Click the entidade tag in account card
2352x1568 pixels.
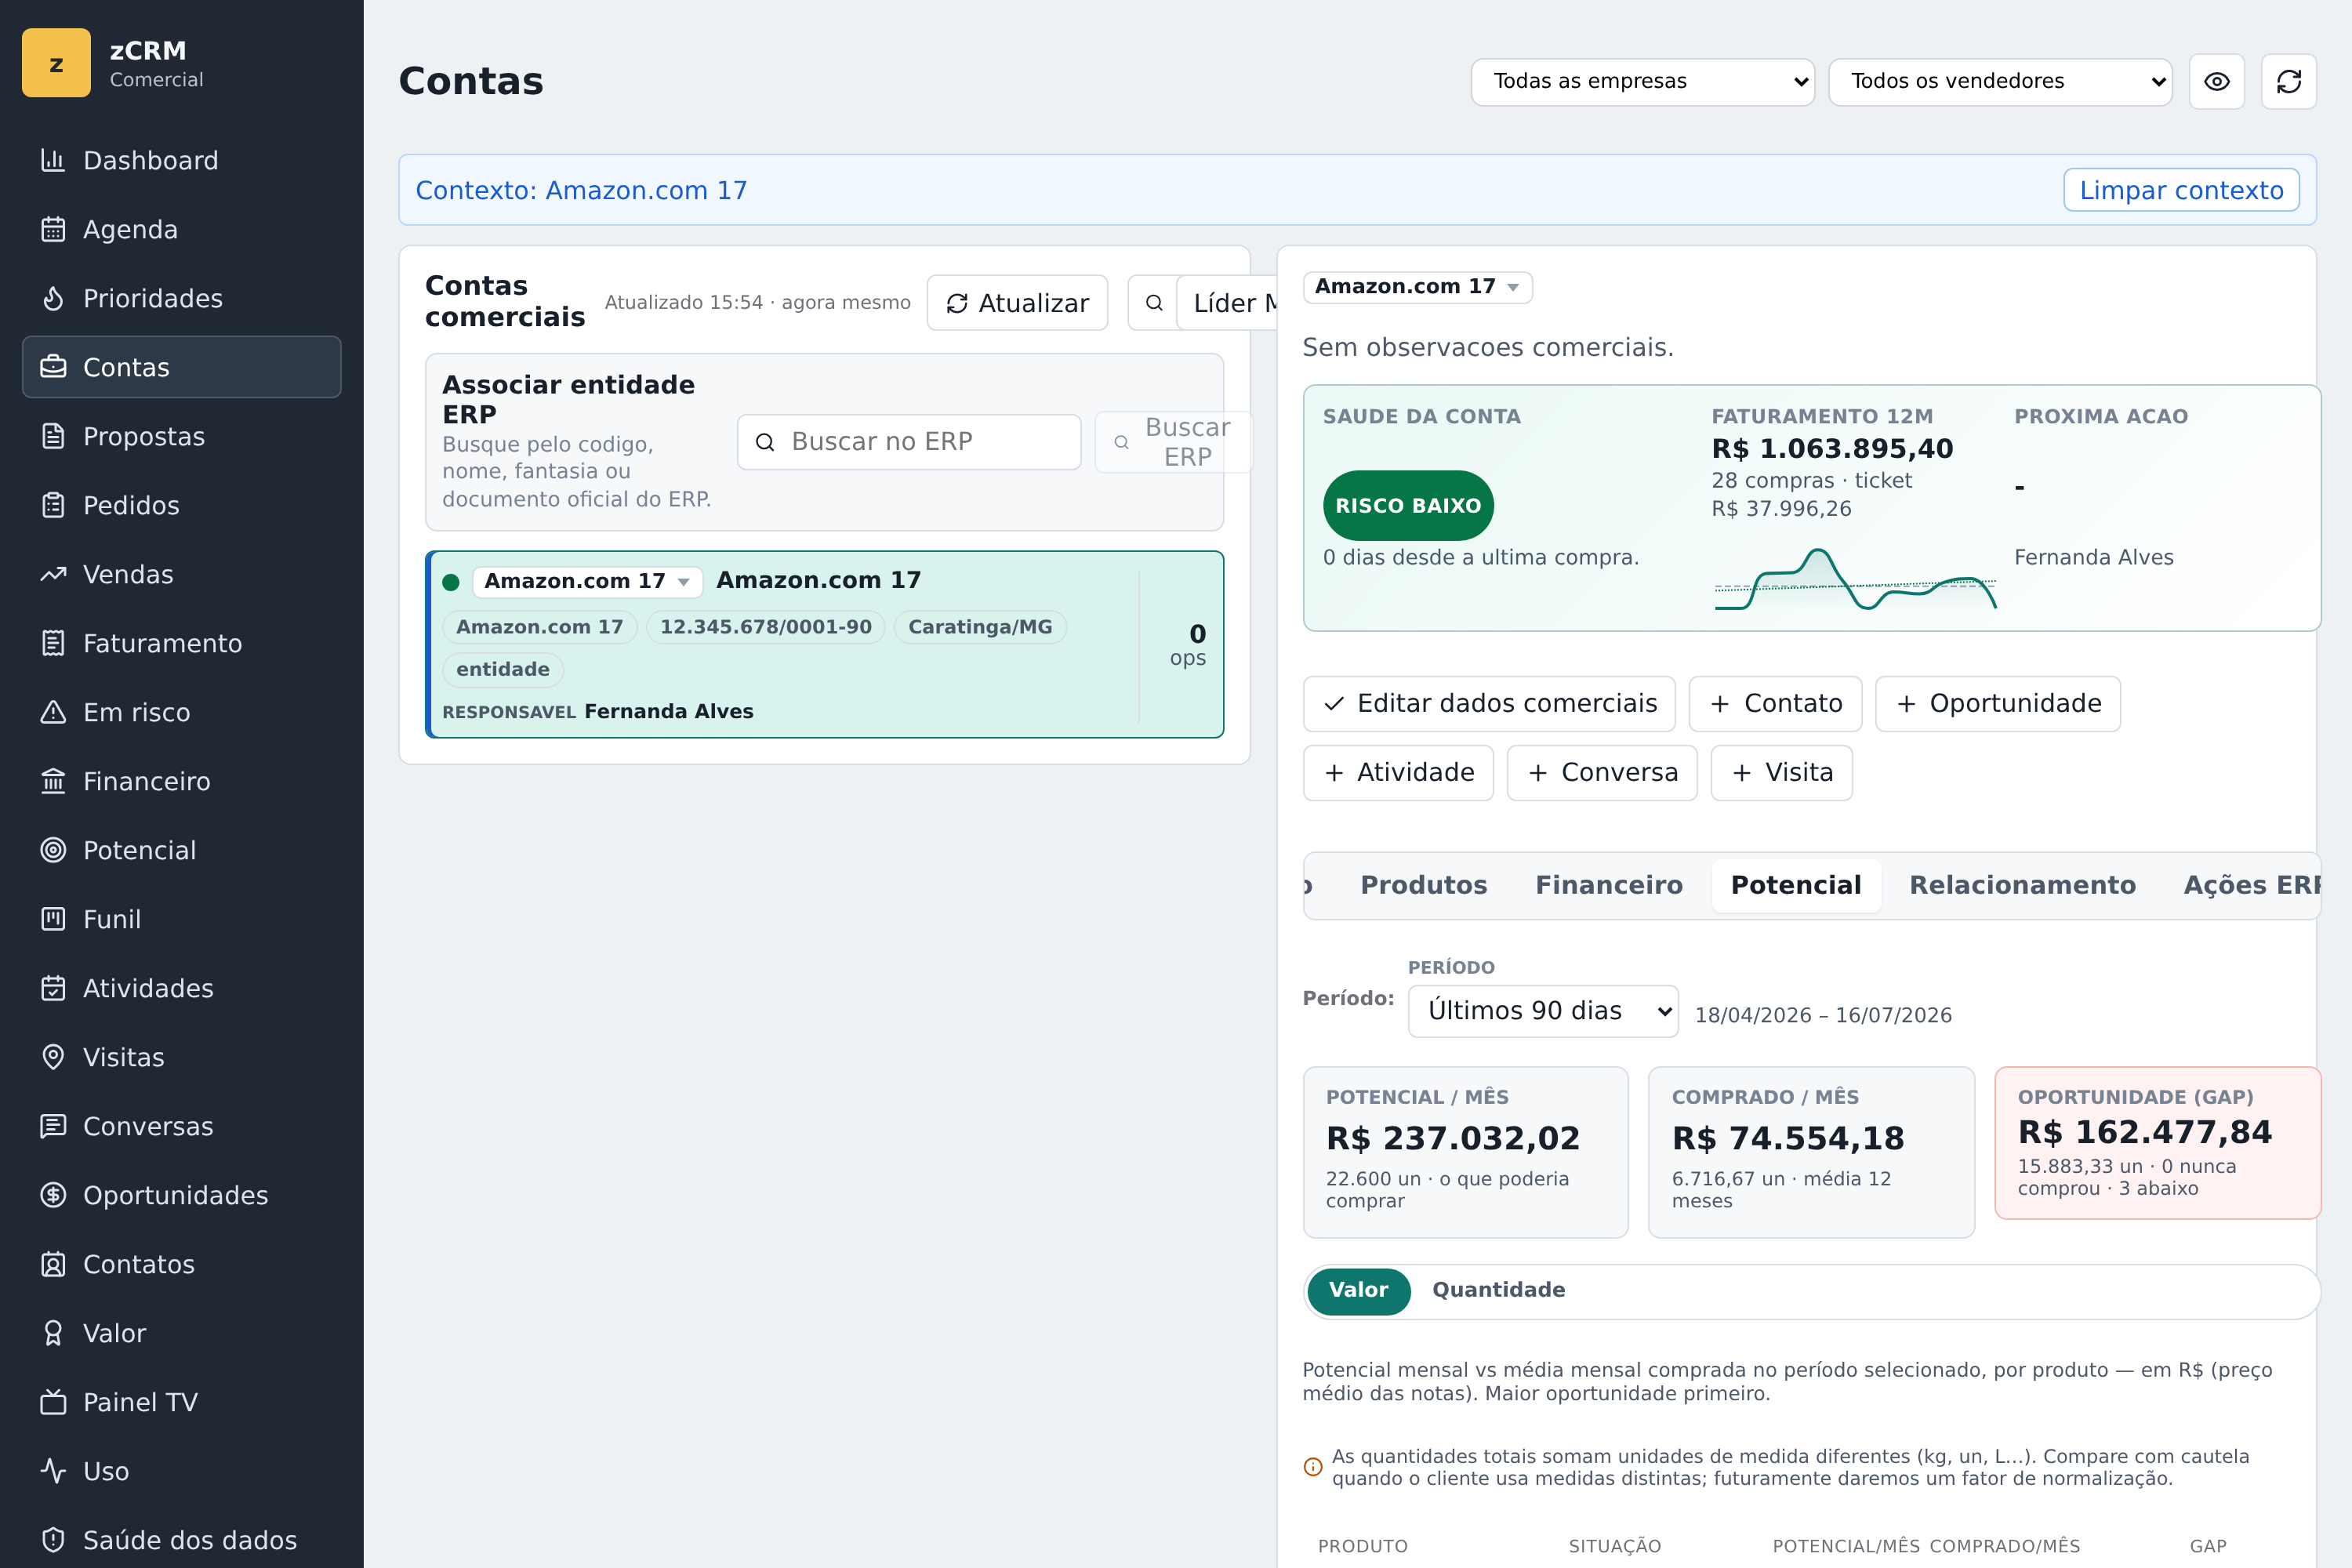(x=503, y=670)
